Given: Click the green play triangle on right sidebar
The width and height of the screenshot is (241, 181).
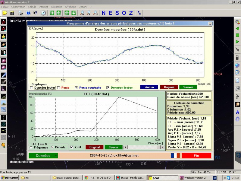Looking at the screenshot, I should 237,42.
